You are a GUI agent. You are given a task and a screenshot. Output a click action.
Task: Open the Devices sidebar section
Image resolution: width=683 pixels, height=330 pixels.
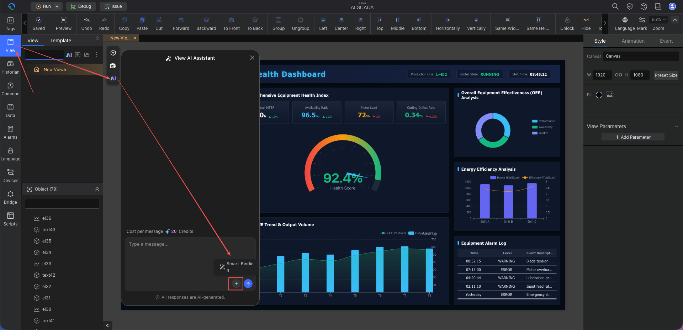click(x=10, y=176)
